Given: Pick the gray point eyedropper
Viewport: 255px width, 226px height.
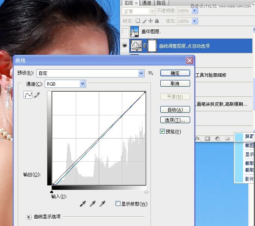Looking at the screenshot, I should (x=92, y=203).
